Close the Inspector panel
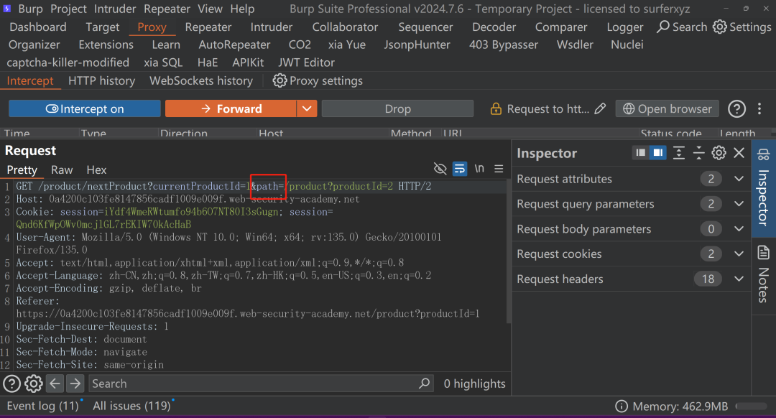776x418 pixels. [739, 153]
